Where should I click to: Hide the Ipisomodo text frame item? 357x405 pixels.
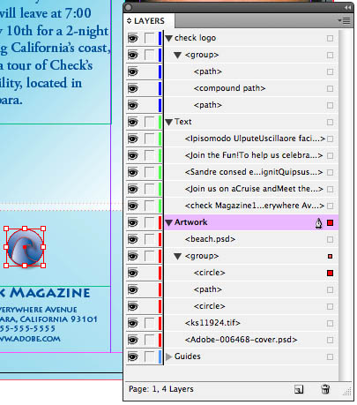coord(133,139)
